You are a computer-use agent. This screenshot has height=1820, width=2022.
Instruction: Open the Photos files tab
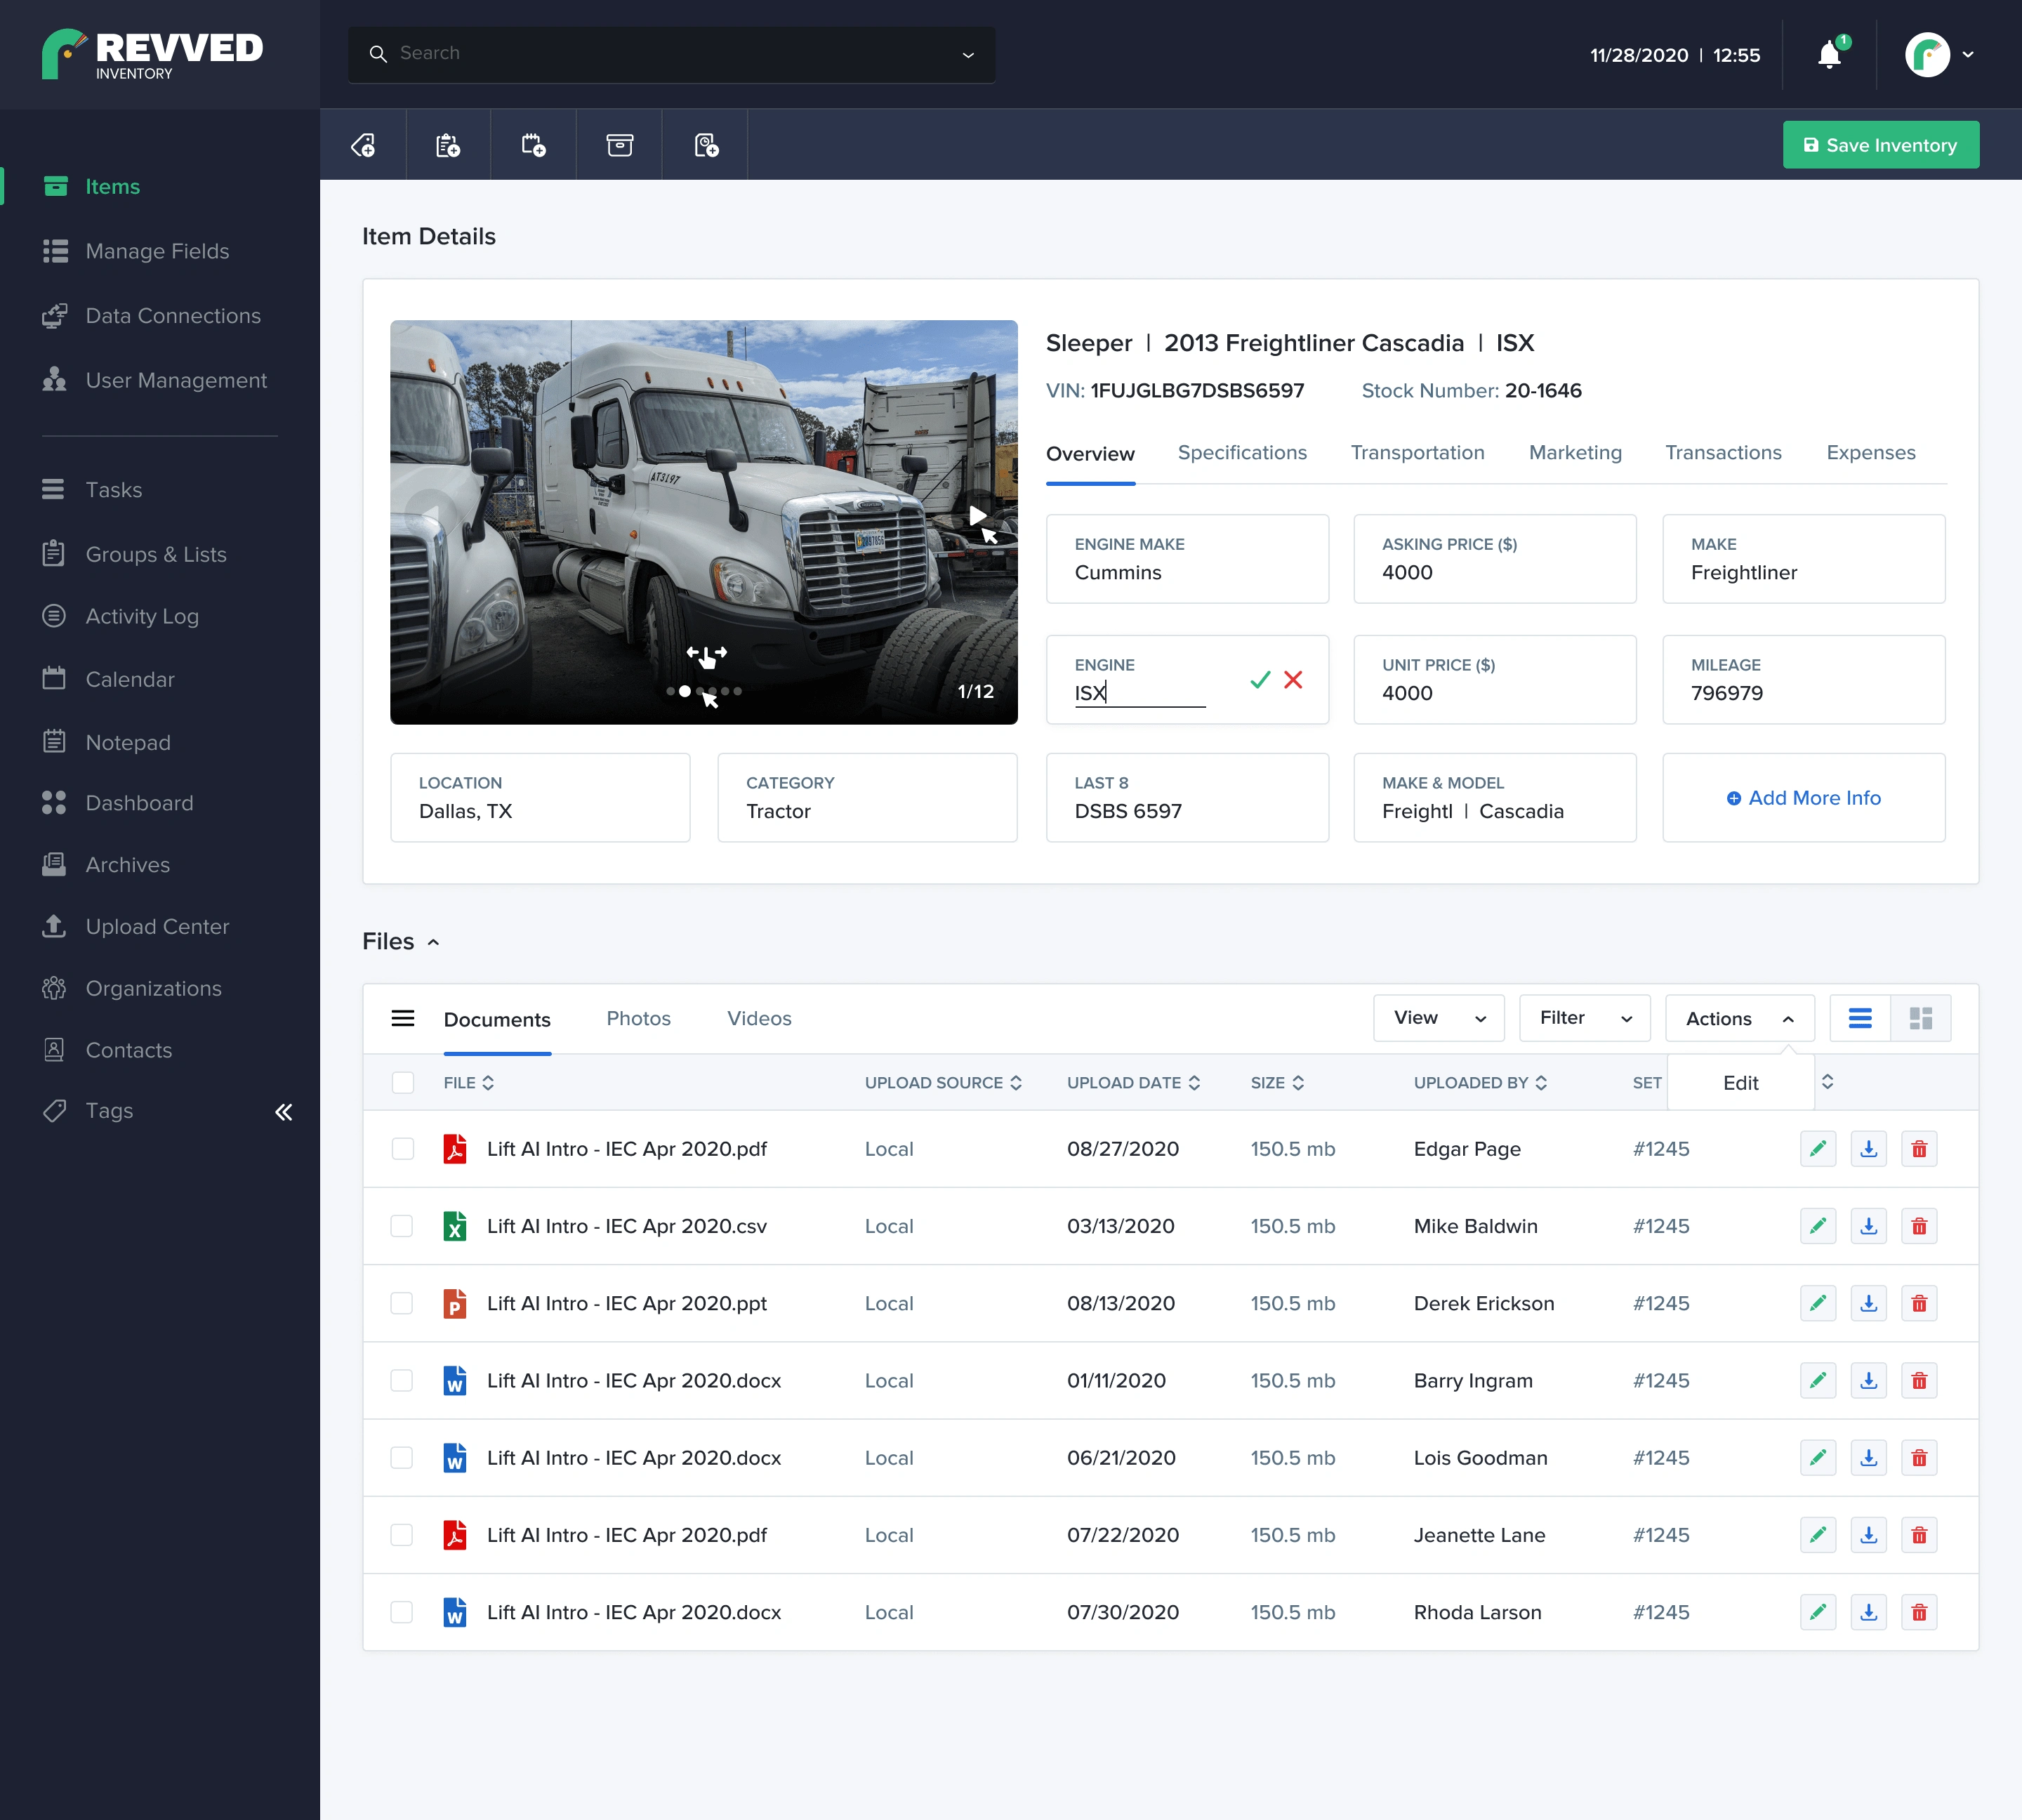point(638,1019)
